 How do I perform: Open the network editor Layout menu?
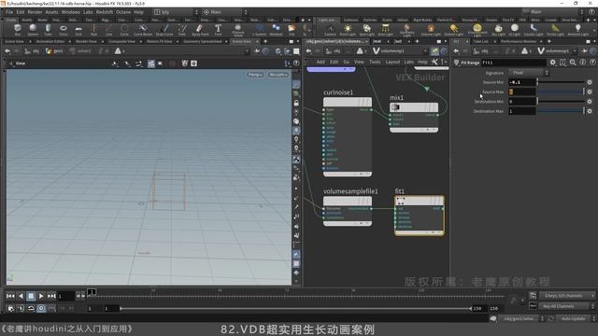click(x=392, y=62)
